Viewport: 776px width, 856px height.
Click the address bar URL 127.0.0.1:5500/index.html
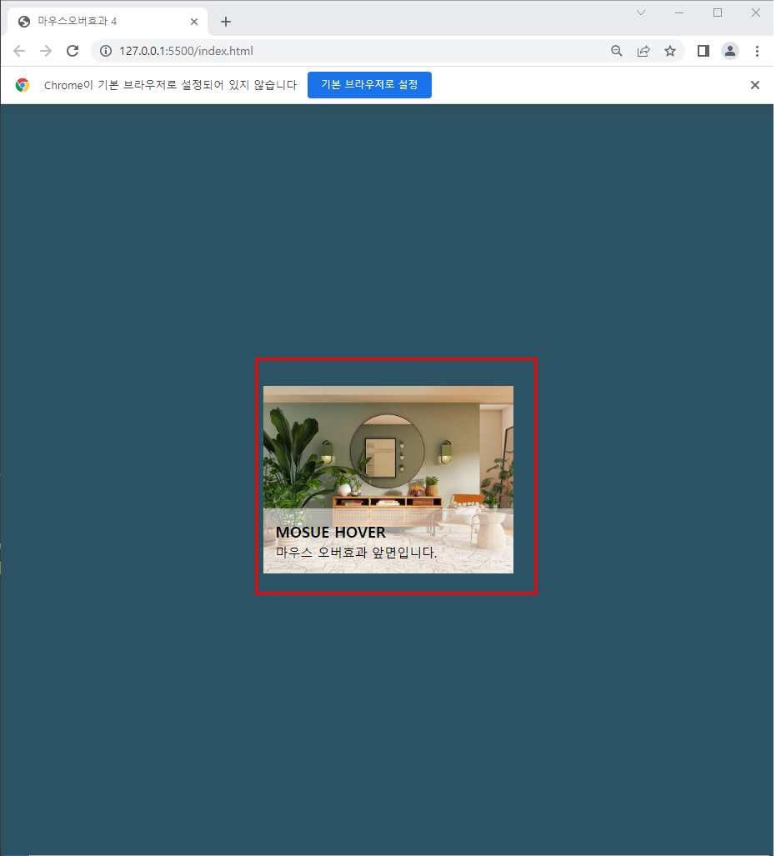coord(186,51)
